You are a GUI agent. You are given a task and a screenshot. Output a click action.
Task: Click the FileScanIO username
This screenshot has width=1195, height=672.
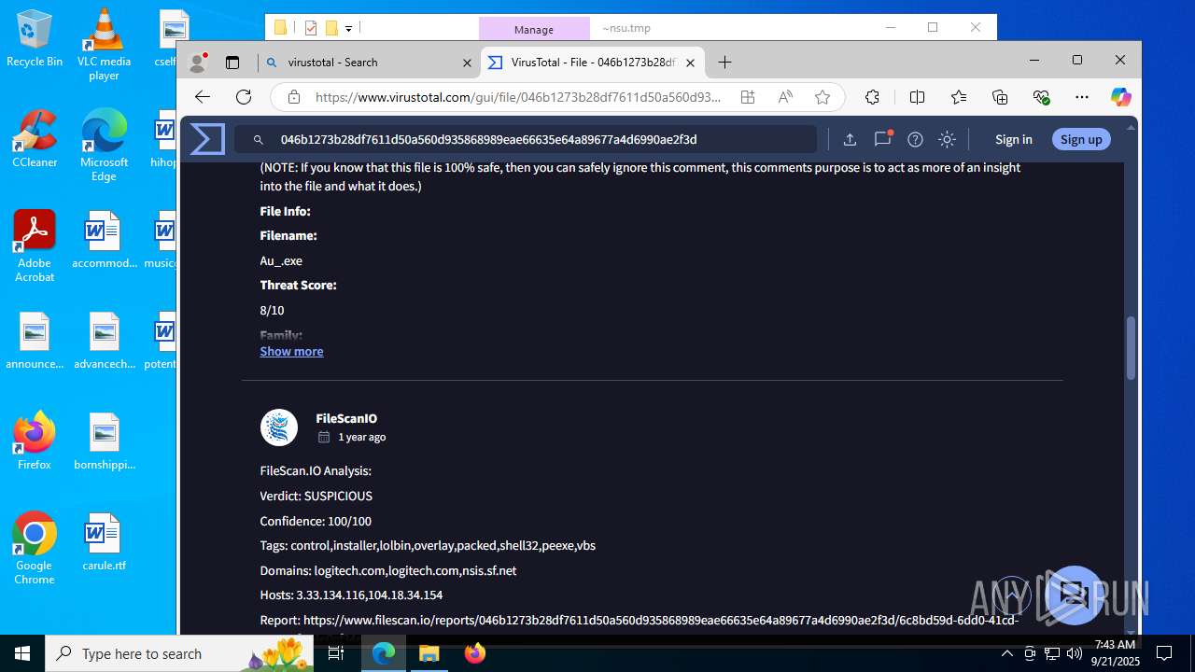(346, 418)
